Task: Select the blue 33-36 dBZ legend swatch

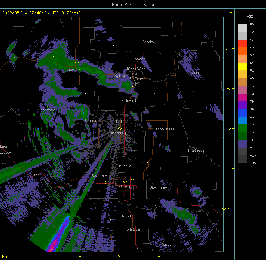Action: [243, 113]
